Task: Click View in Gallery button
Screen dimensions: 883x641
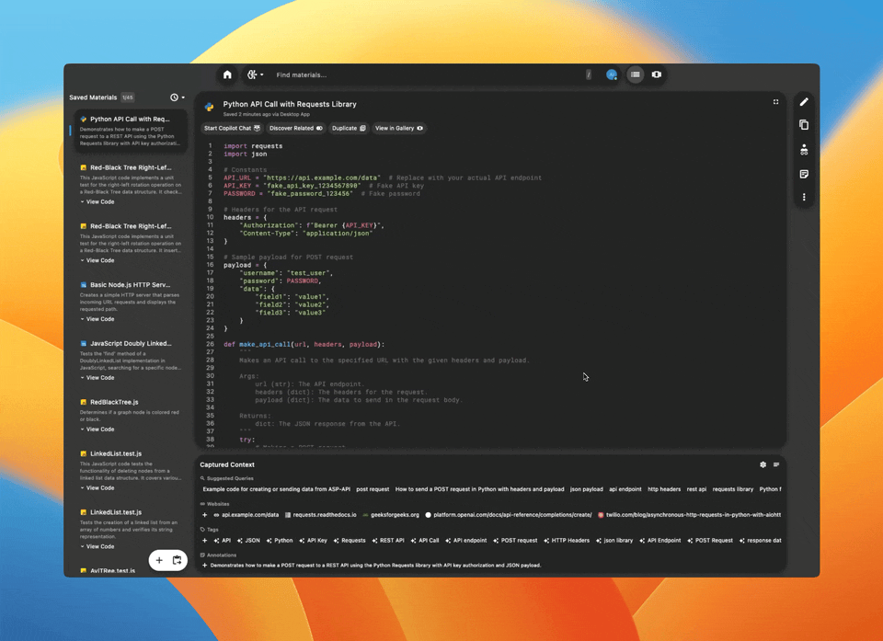Action: (x=398, y=129)
